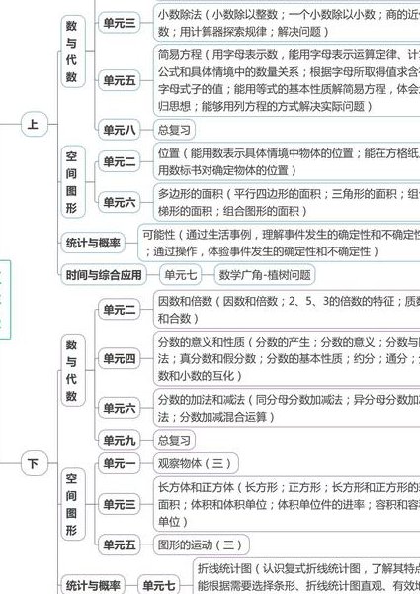This screenshot has width=420, height=594.
Task: Click 单元二 node next to 位置
Action: tap(119, 161)
